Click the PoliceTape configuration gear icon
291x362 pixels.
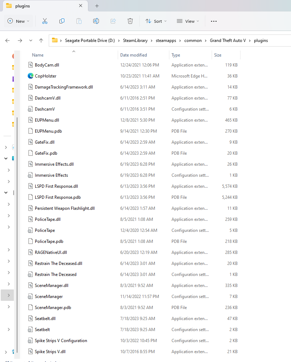pos(30,230)
